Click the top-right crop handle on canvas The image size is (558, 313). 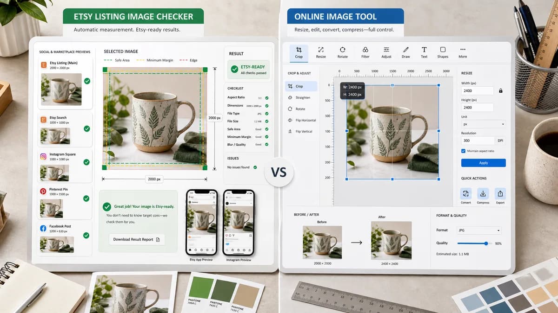tap(439, 85)
